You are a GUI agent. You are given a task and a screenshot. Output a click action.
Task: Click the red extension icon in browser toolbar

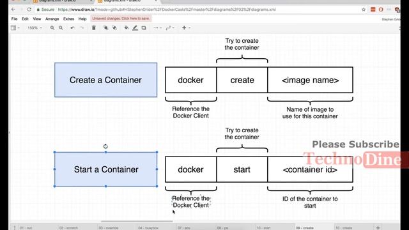373,10
